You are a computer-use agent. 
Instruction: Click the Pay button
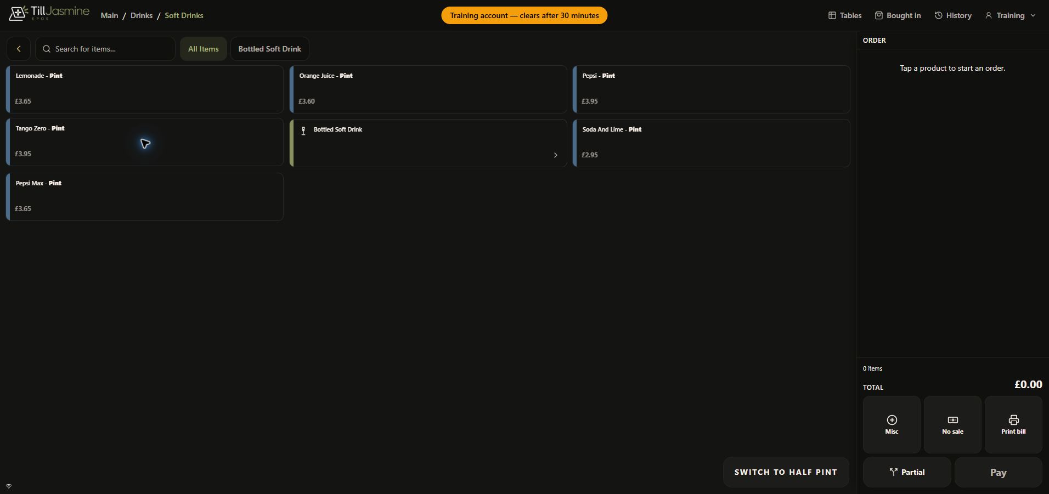(x=998, y=472)
